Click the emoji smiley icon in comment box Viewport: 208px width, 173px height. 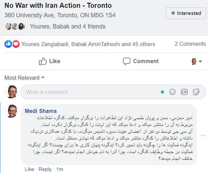[x=173, y=92]
